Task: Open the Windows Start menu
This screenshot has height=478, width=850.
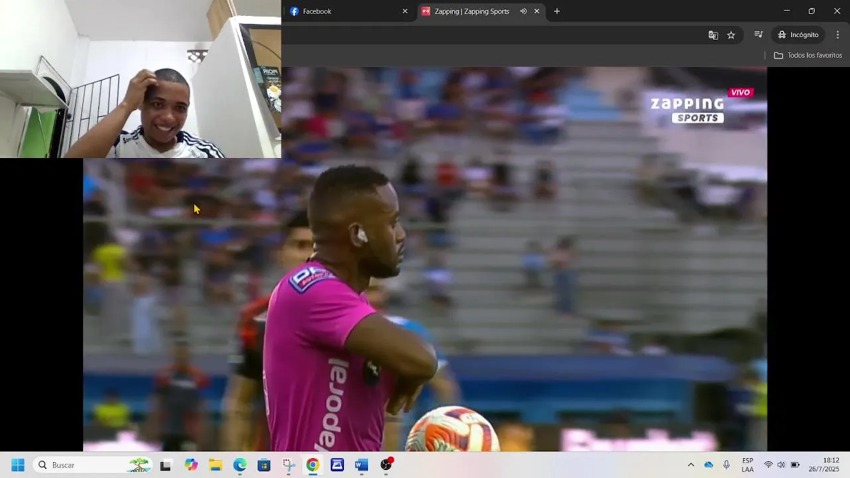Action: [x=18, y=465]
